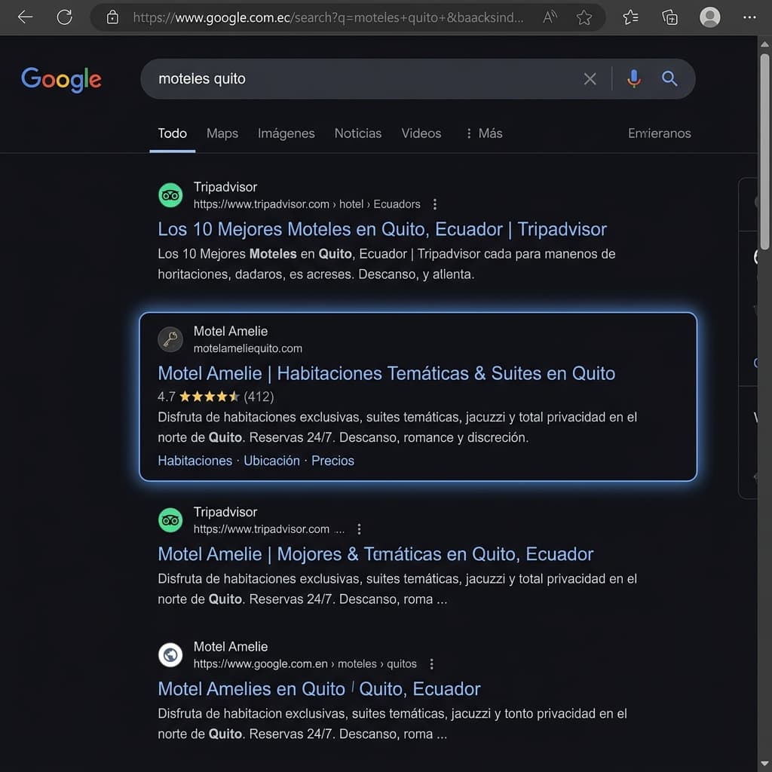The image size is (772, 772).
Task: View site info via the lock icon
Action: tap(112, 17)
